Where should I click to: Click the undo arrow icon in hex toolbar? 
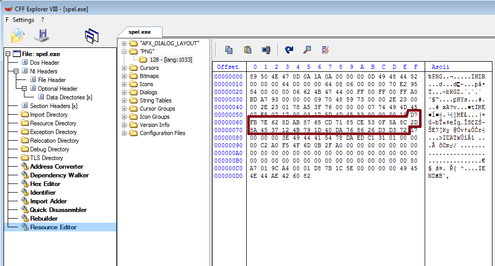[289, 50]
